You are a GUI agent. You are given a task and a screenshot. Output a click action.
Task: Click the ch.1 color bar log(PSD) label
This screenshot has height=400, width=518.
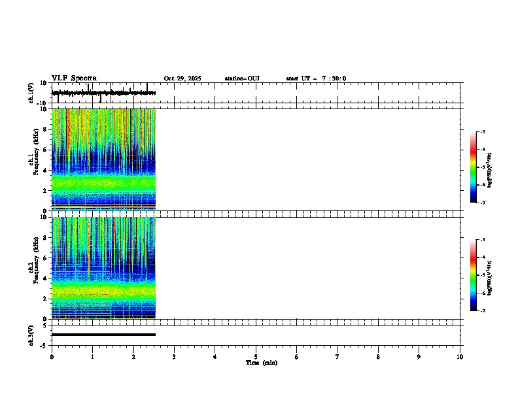pyautogui.click(x=489, y=171)
